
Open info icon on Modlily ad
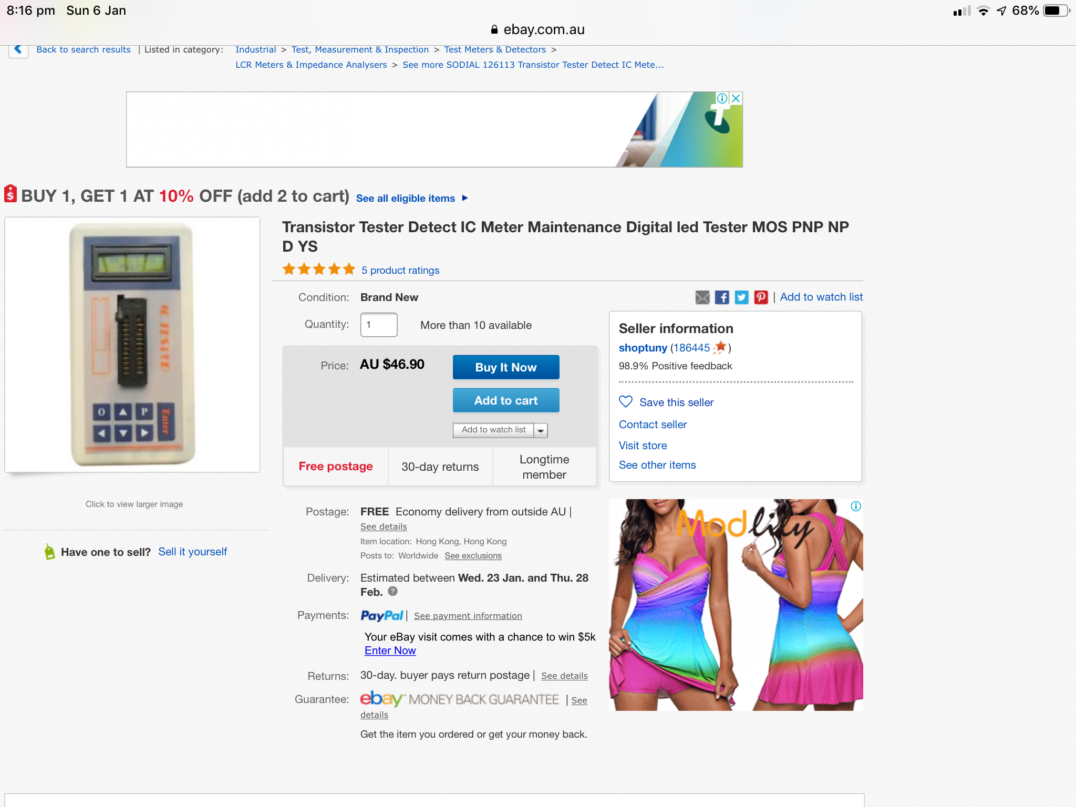pyautogui.click(x=856, y=506)
